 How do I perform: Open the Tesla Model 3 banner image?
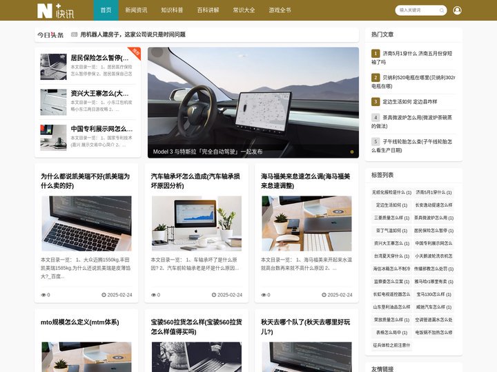[x=253, y=103]
